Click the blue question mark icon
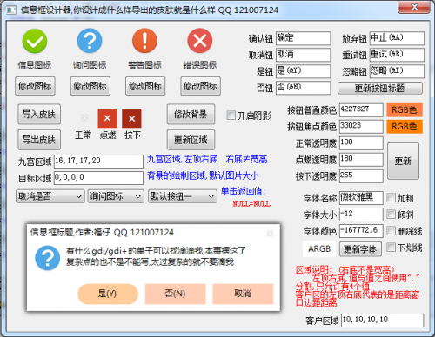The height and width of the screenshot is (337, 435). (90, 41)
